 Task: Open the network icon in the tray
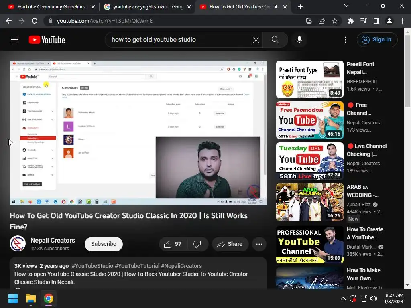[364, 298]
